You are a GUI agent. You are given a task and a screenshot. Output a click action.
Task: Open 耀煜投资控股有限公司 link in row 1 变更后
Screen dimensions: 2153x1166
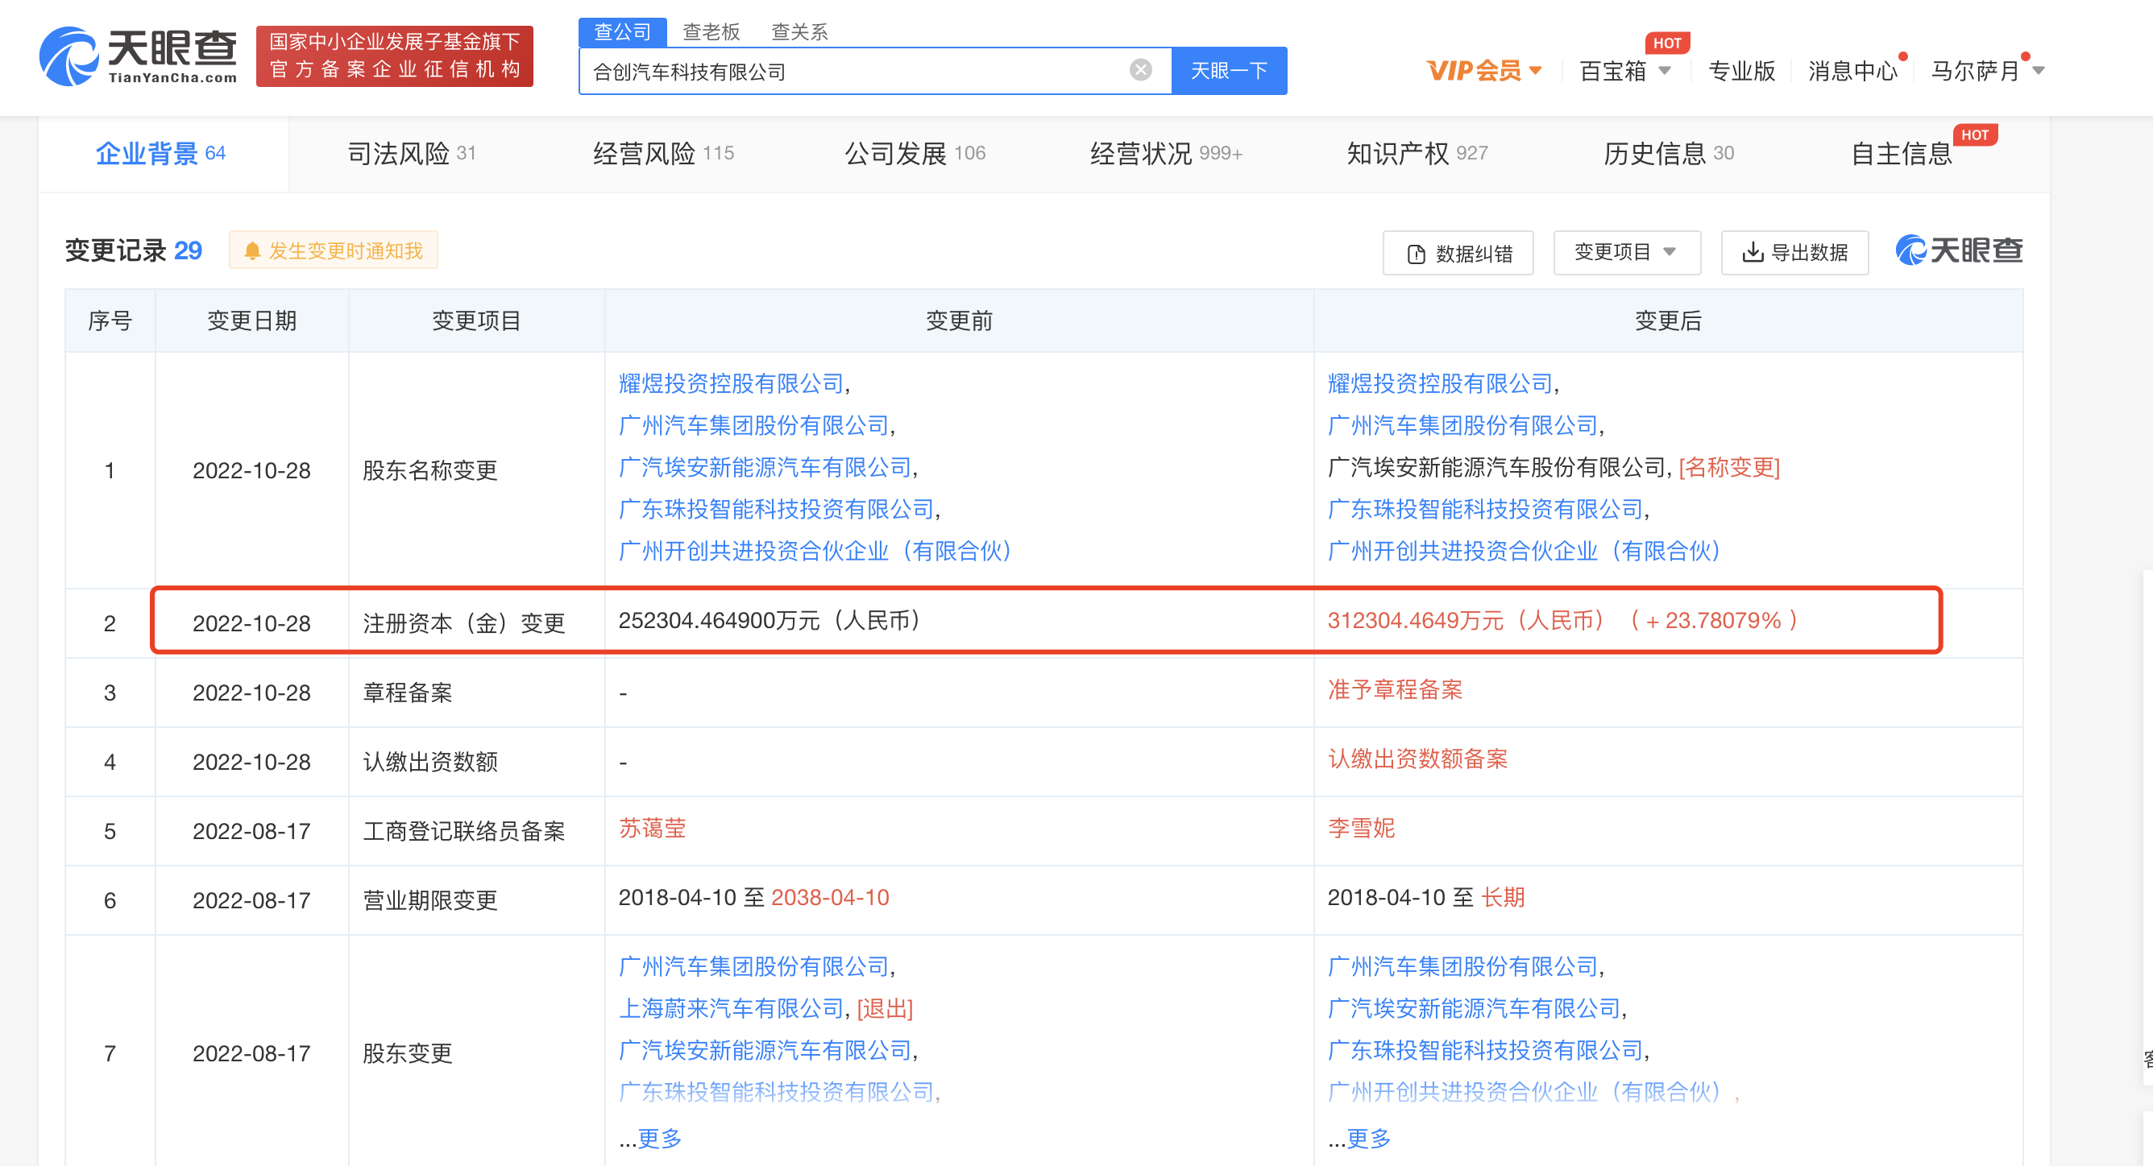click(1440, 383)
